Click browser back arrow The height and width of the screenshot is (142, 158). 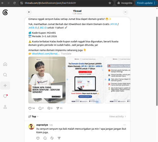click(x=3, y=3)
